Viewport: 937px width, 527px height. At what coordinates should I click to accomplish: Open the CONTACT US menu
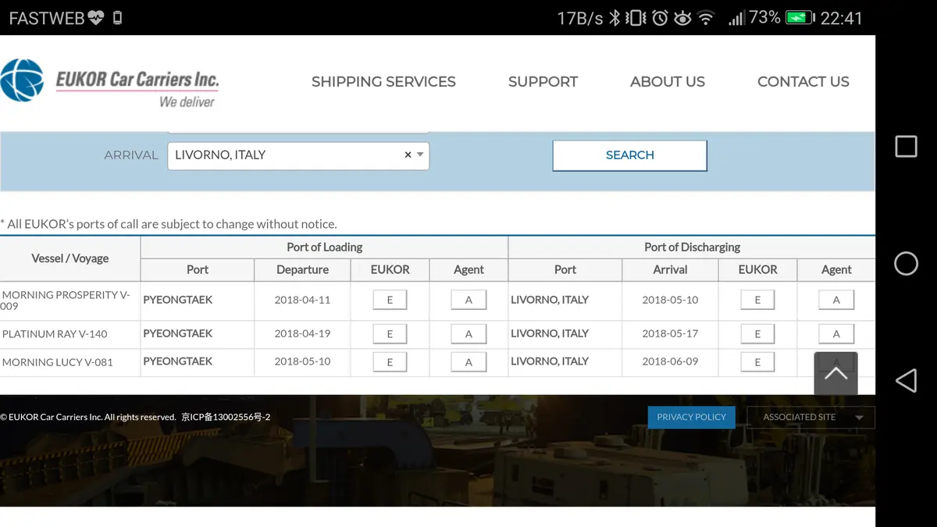pyautogui.click(x=803, y=81)
